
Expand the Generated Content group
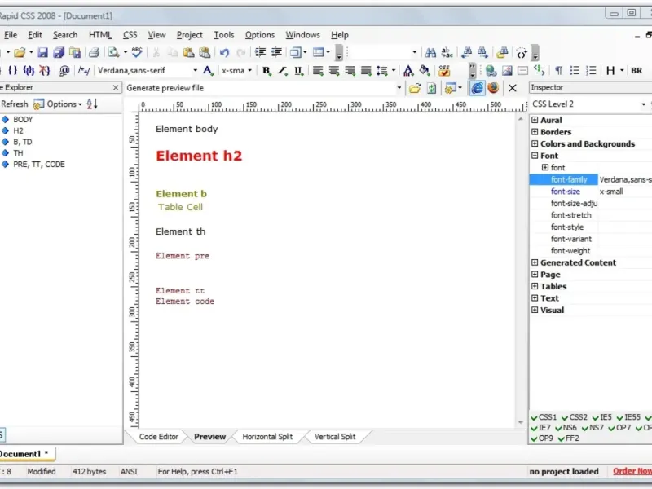[x=535, y=262]
